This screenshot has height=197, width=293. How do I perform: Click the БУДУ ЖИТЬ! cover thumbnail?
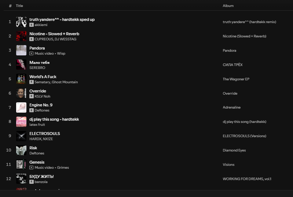[21, 179]
